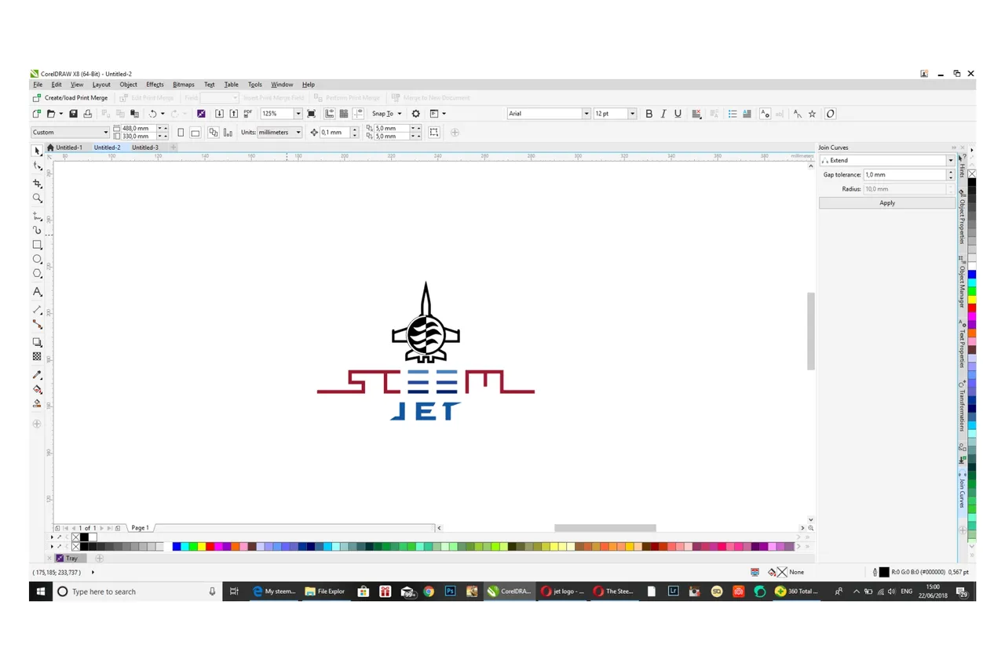The image size is (1005, 670).
Task: Click the Publish to PDF icon
Action: point(247,114)
